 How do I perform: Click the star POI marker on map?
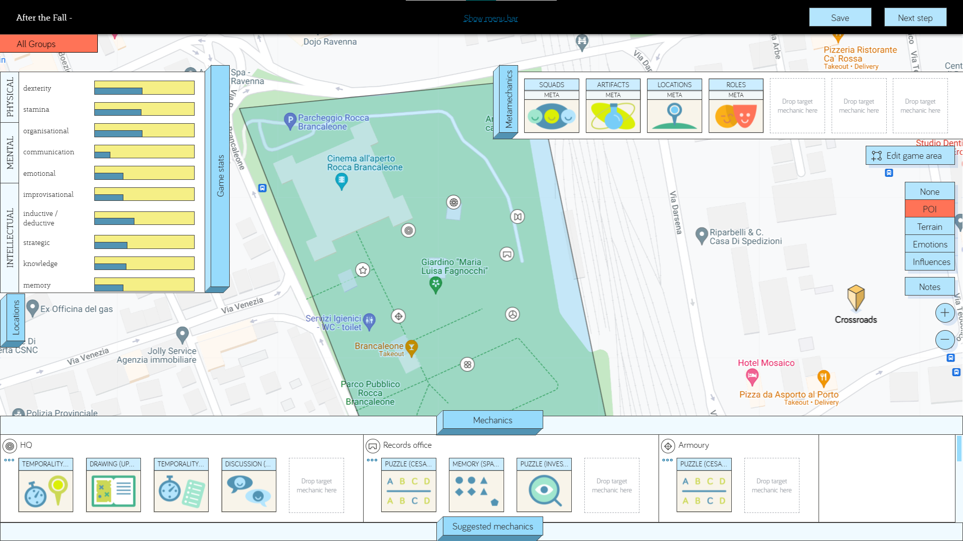(x=363, y=270)
